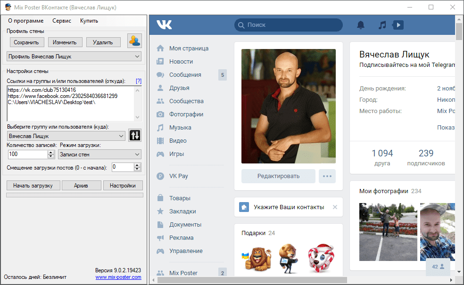Open the first photo in Мои фотографии
This screenshot has width=464, height=285.
(x=388, y=232)
